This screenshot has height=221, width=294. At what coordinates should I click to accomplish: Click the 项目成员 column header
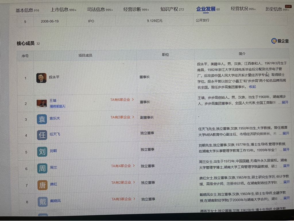85,55
